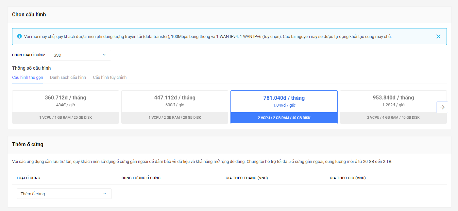Screen dimensions: 458x211
Task: Select the 953.840đ / tháng plan
Action: click(x=393, y=107)
